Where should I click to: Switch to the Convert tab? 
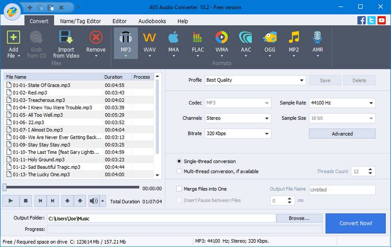pyautogui.click(x=39, y=21)
